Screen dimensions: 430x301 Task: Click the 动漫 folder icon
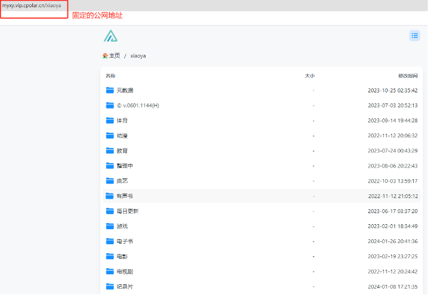110,135
